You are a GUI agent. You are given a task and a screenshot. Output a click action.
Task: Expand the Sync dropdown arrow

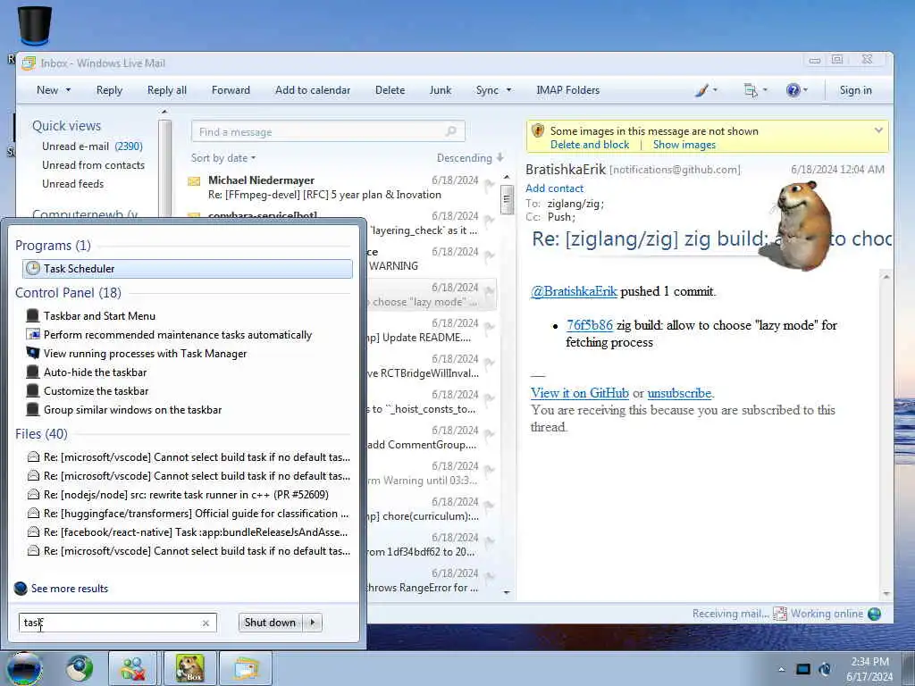tap(508, 90)
